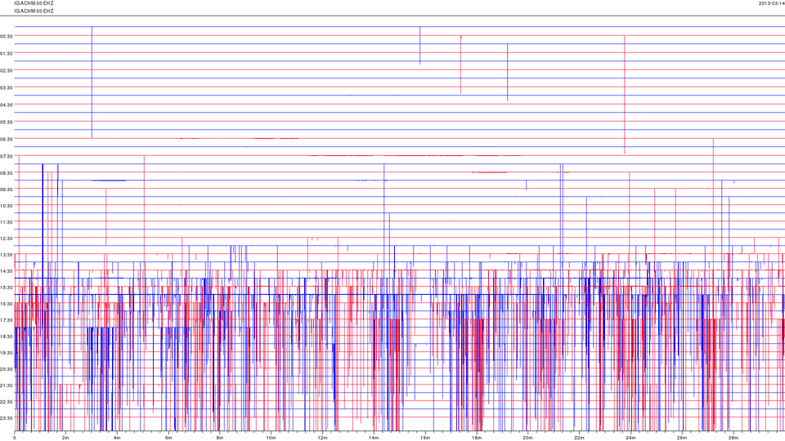785x441 pixels.
Task: Click the 16m tick label on minute axis
Action: (x=425, y=438)
